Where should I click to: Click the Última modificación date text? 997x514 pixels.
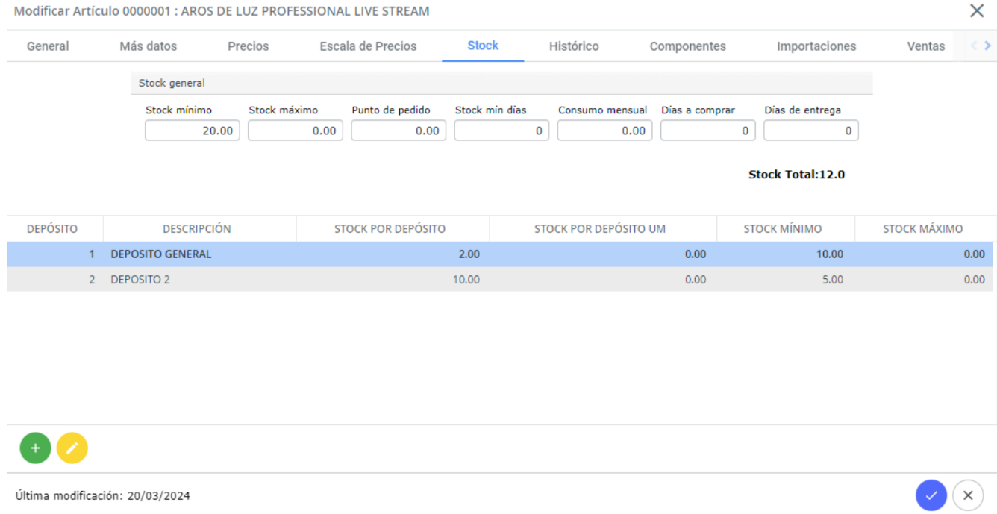click(103, 495)
